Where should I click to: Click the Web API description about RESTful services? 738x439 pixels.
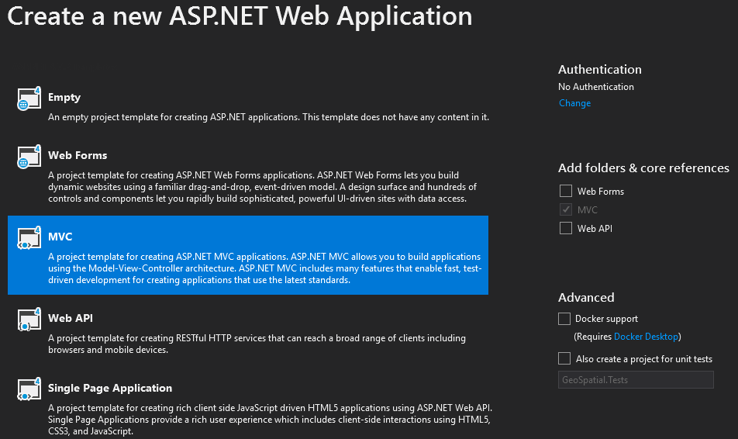(x=257, y=344)
